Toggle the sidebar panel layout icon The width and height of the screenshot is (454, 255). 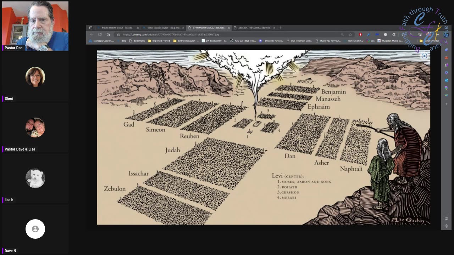(x=446, y=219)
